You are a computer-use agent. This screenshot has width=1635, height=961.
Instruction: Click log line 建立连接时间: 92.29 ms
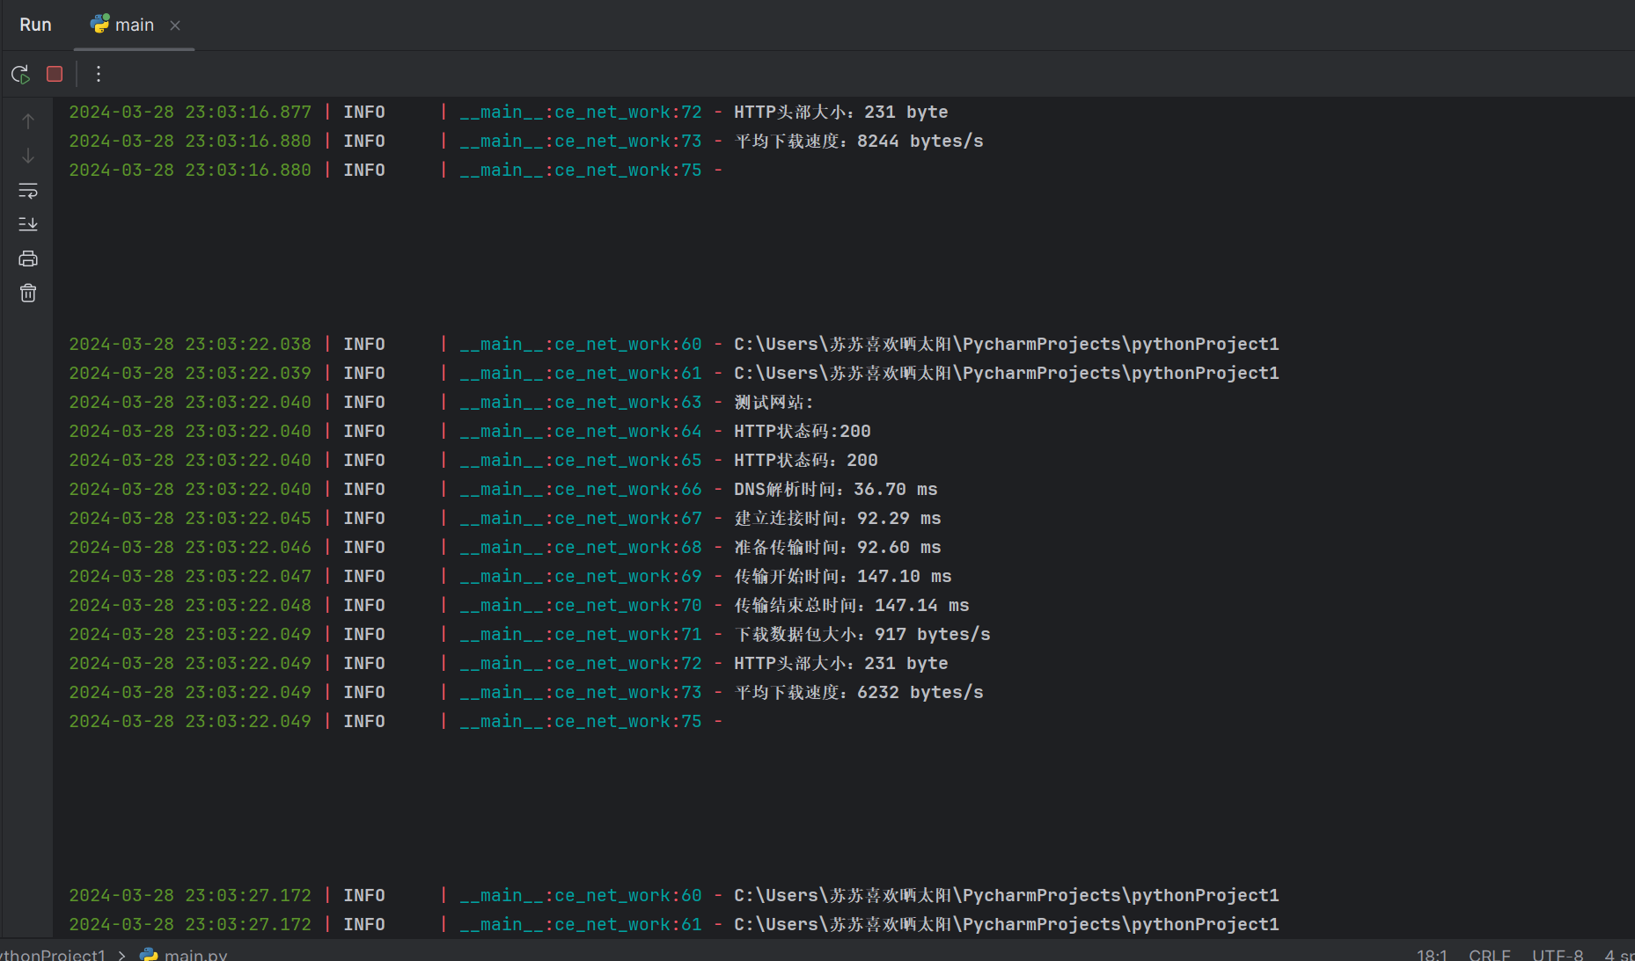coord(505,518)
